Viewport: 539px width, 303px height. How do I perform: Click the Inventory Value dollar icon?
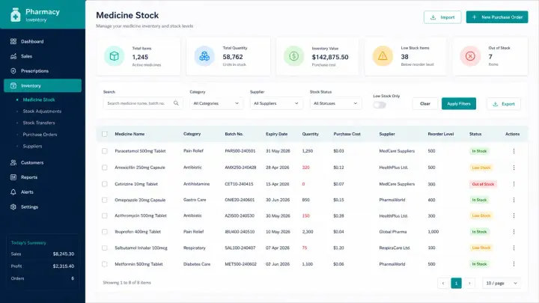(293, 56)
